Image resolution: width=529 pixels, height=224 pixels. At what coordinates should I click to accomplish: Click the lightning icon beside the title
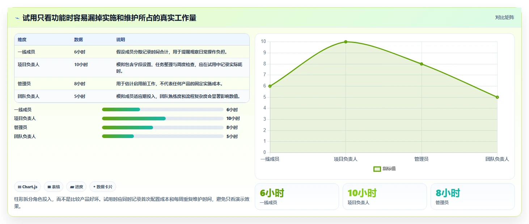17,18
